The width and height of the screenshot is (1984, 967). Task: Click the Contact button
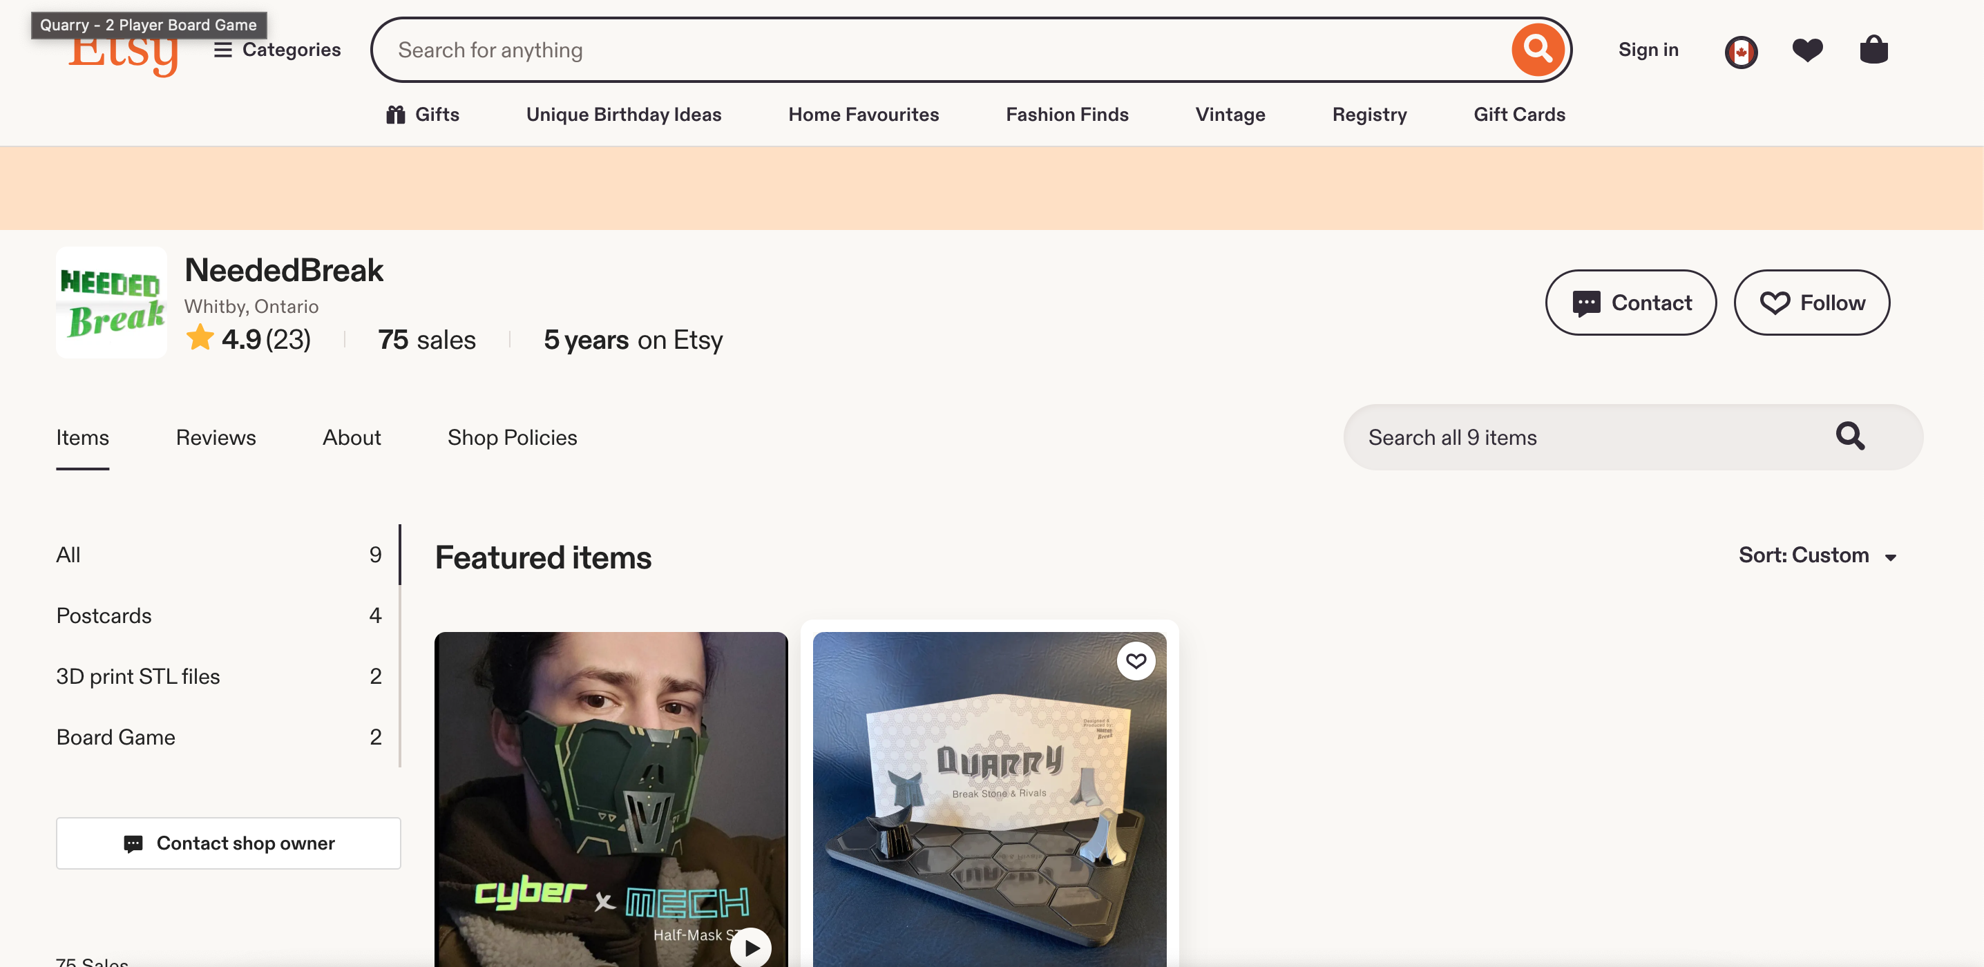coord(1630,303)
